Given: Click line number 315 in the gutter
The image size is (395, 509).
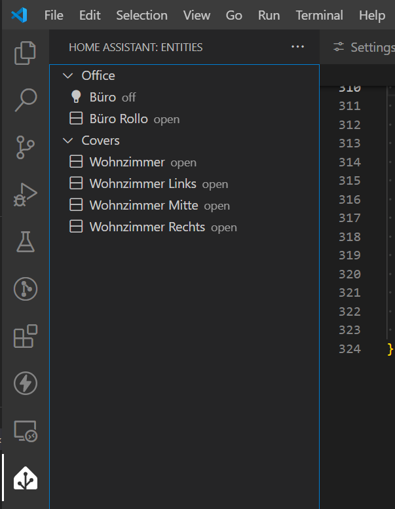Looking at the screenshot, I should pyautogui.click(x=350, y=181).
